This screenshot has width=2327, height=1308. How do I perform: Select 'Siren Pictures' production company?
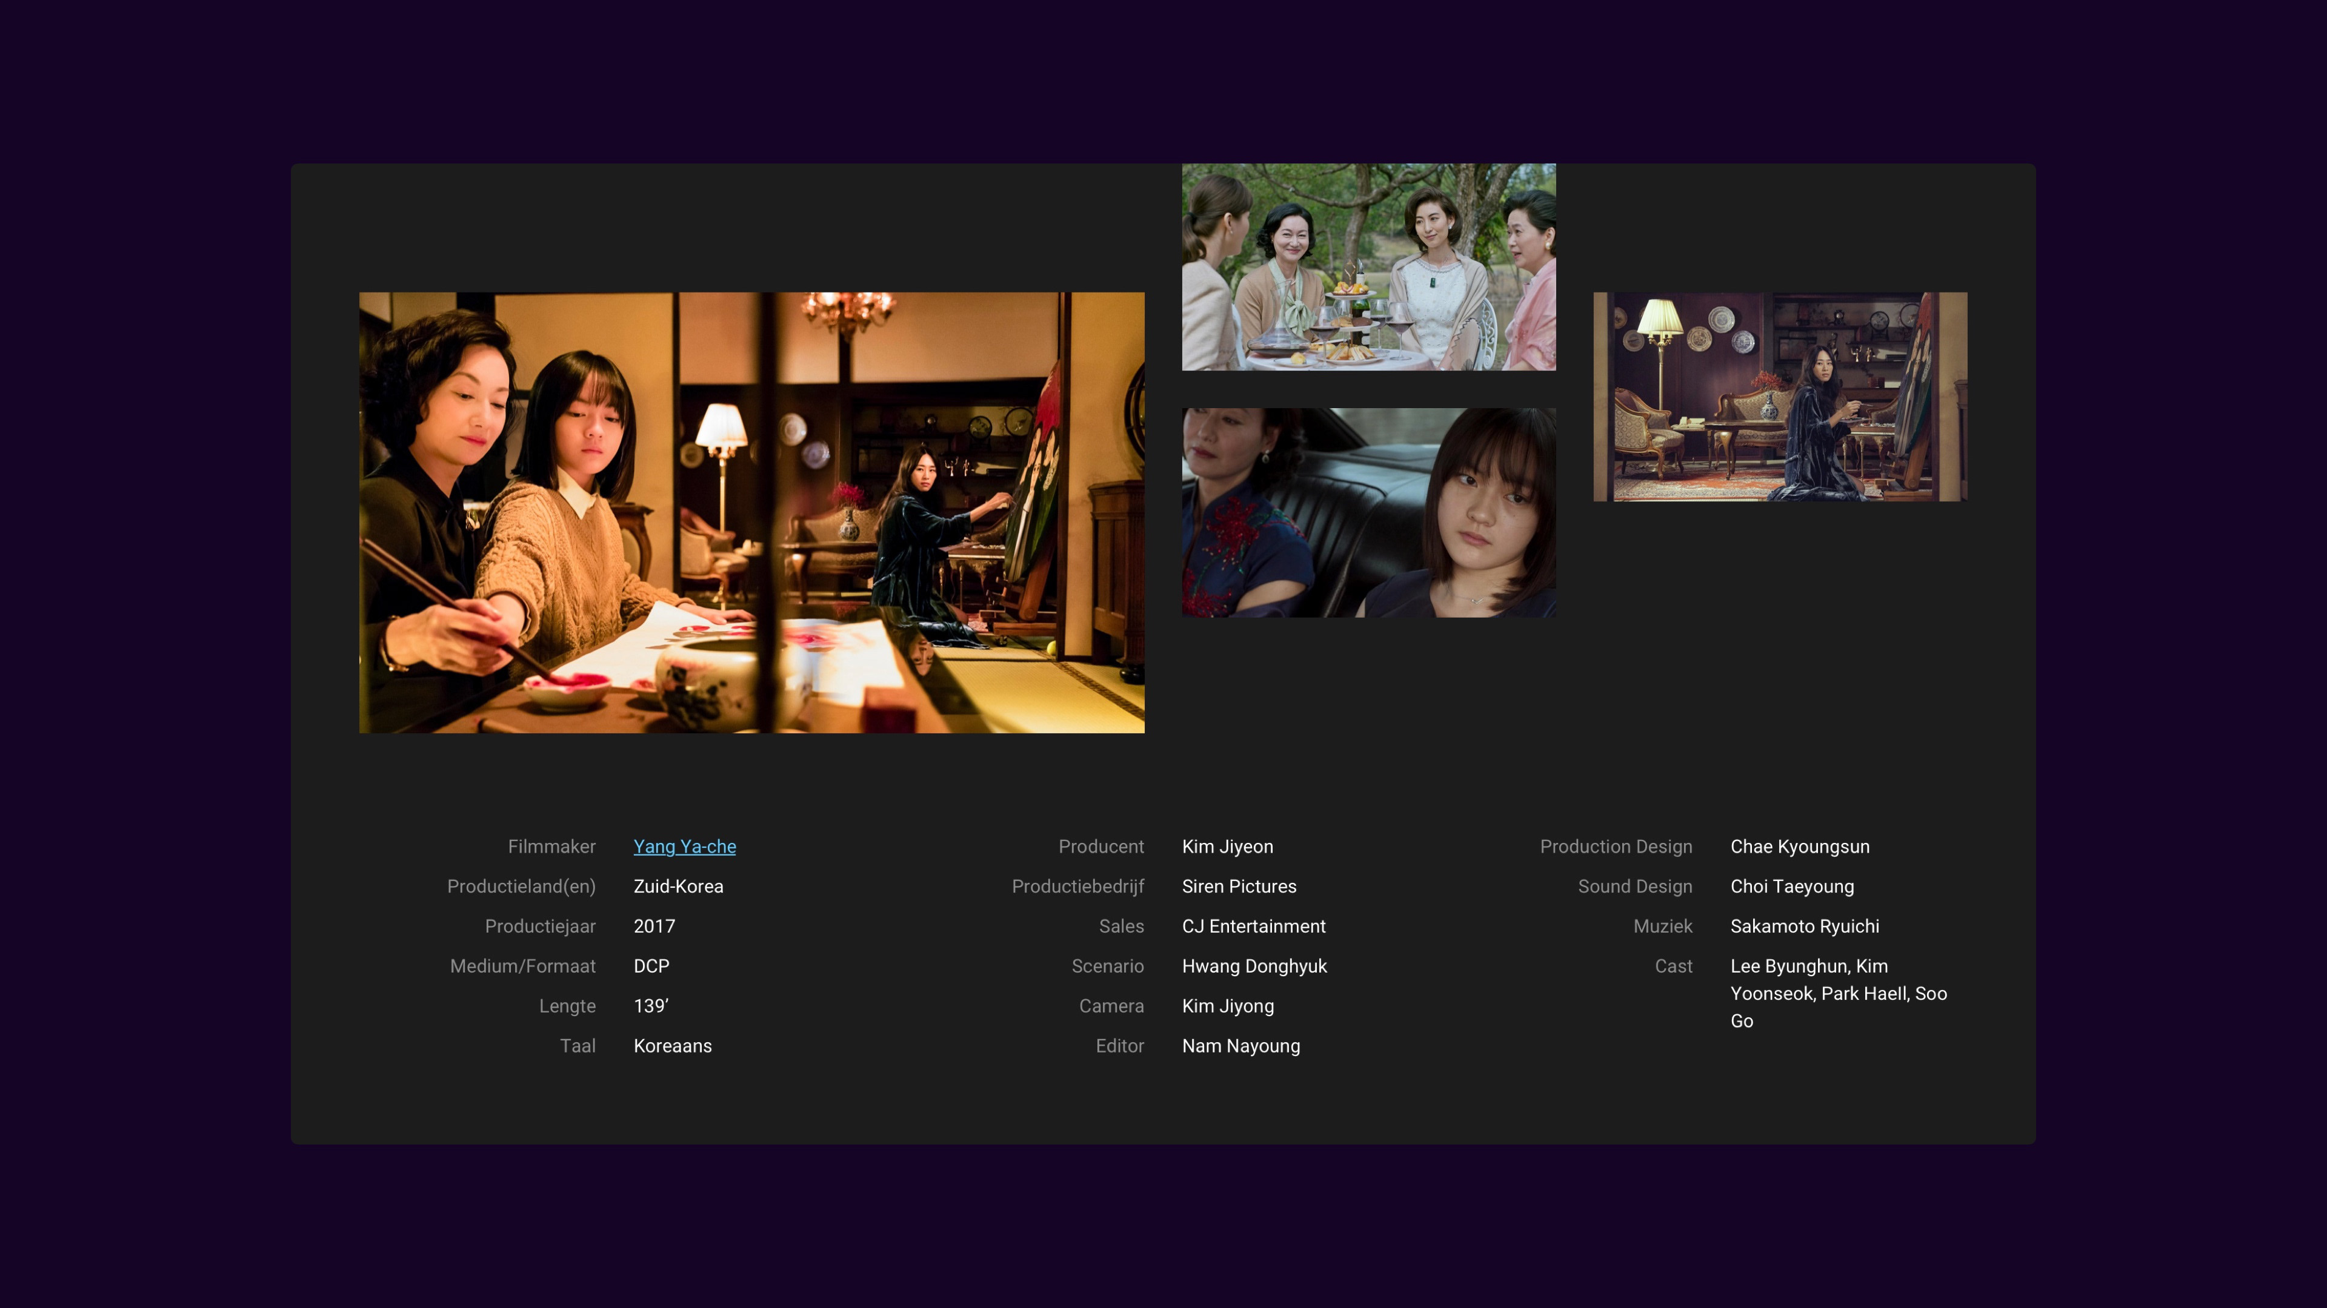click(x=1239, y=887)
